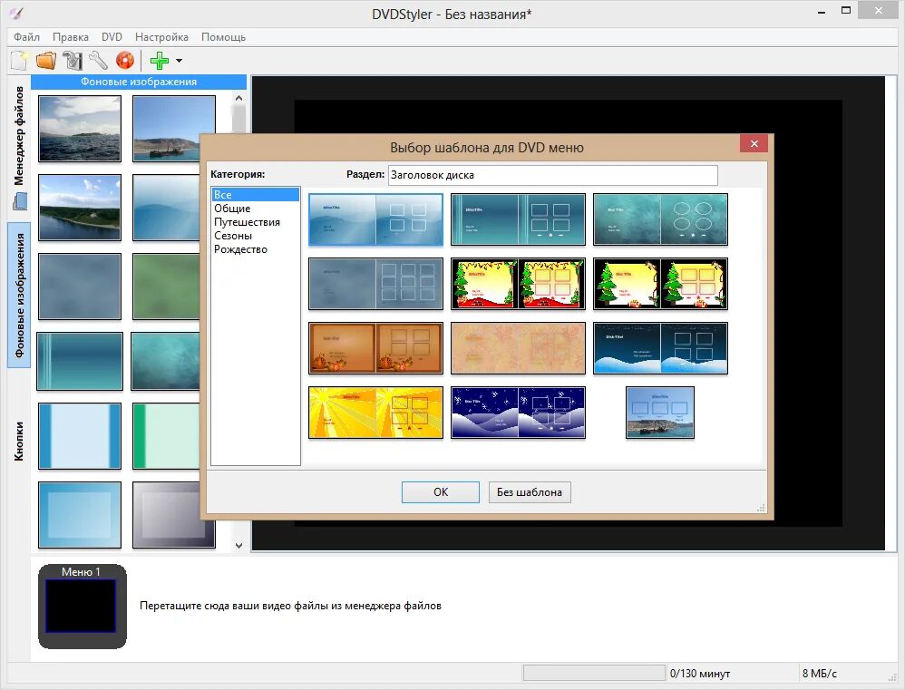Pick the cloudy sea background image
The height and width of the screenshot is (690, 905).
[80, 129]
